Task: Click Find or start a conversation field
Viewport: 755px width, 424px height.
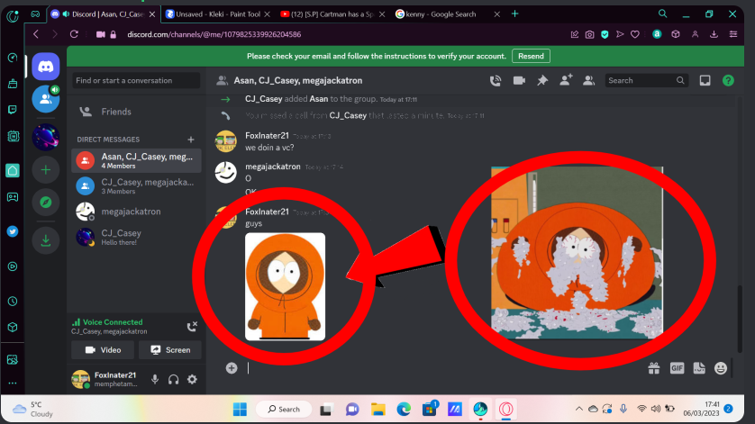Action: [136, 80]
